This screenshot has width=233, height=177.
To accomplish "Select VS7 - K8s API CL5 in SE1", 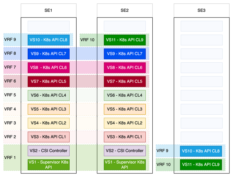I will 49,82.
